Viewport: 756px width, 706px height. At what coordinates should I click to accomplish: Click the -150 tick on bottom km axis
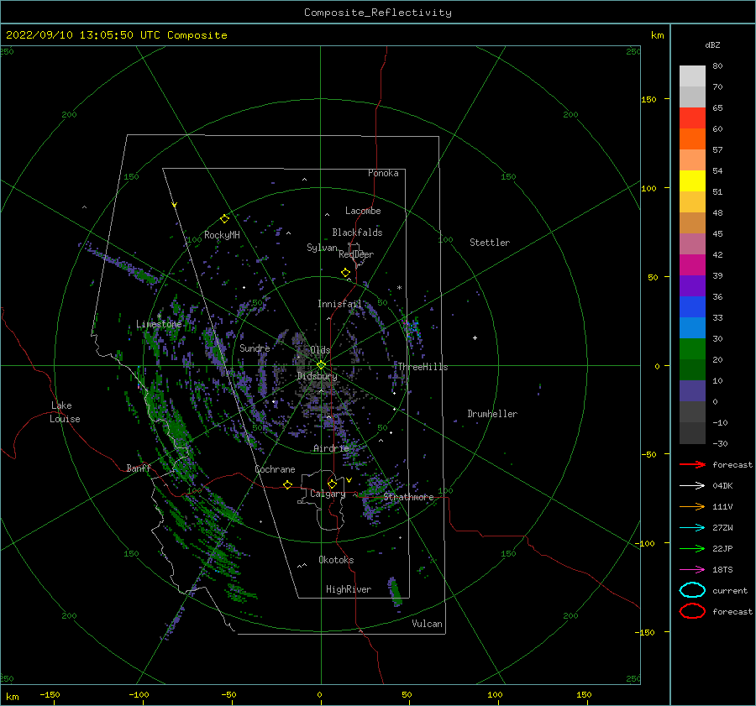pos(50,694)
